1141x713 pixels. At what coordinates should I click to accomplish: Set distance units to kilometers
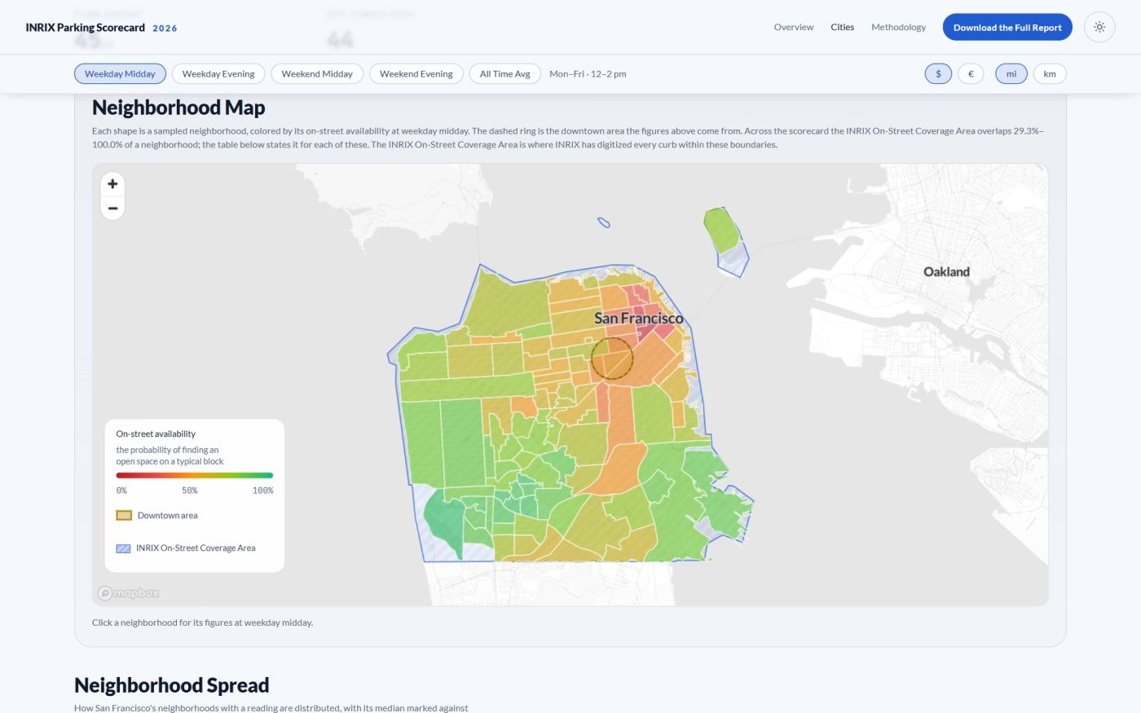point(1050,73)
